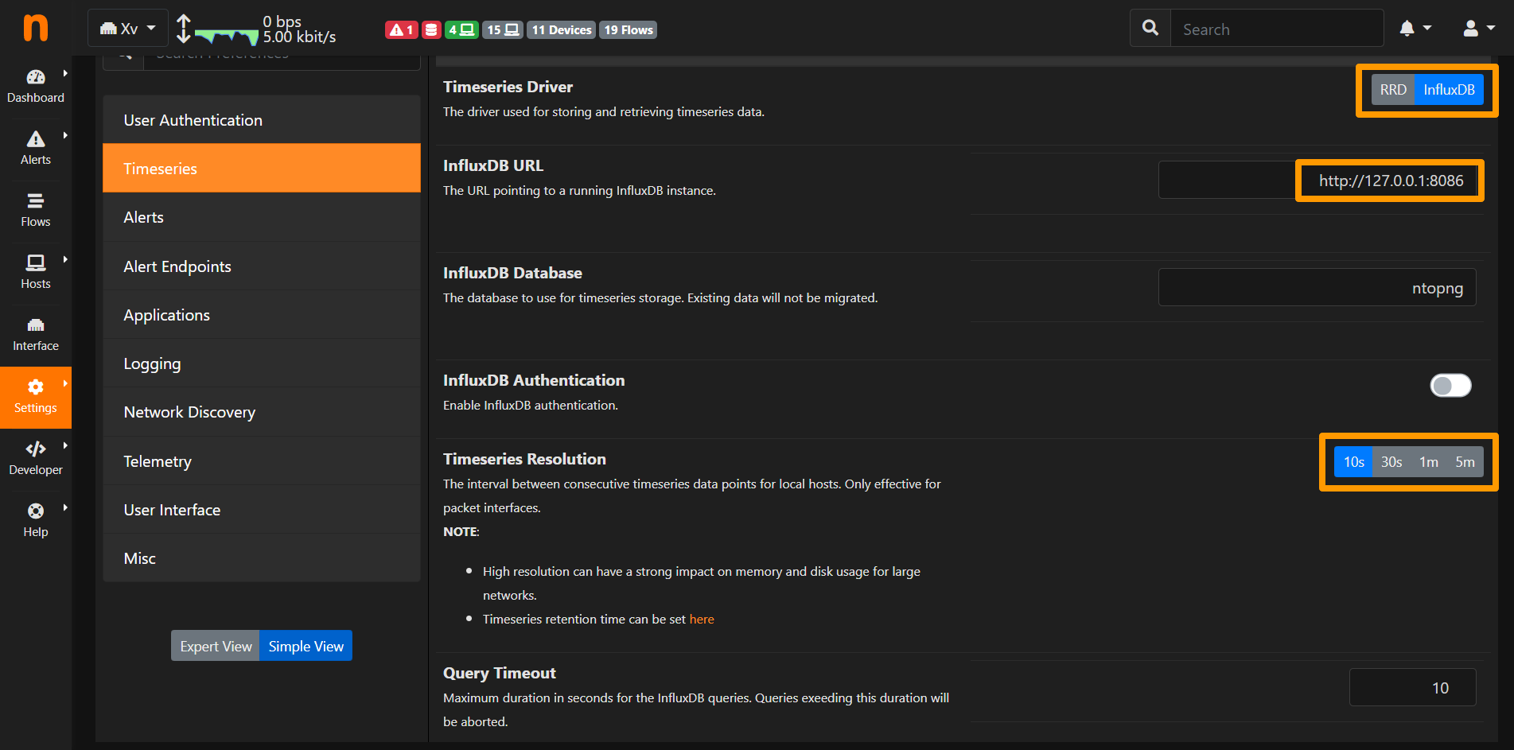The image size is (1514, 750).
Task: Open Alert Endpoints preferences
Action: [262, 266]
